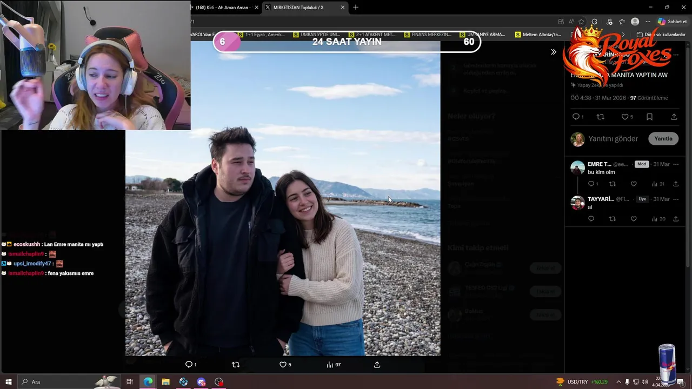This screenshot has height=389, width=692.
Task: Like the 'ai' comment
Action: coord(634,219)
